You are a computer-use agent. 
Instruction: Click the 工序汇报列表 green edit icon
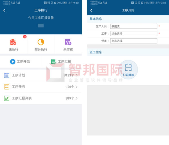tap(6, 98)
